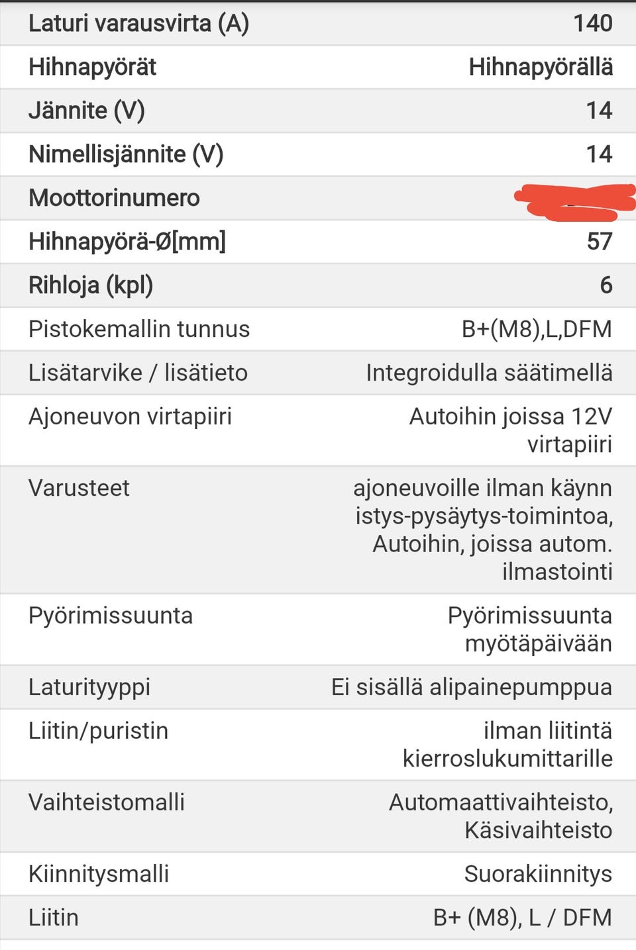Tap the Nimellisjännite (V) row label
Screen dimensions: 636x950
point(125,155)
